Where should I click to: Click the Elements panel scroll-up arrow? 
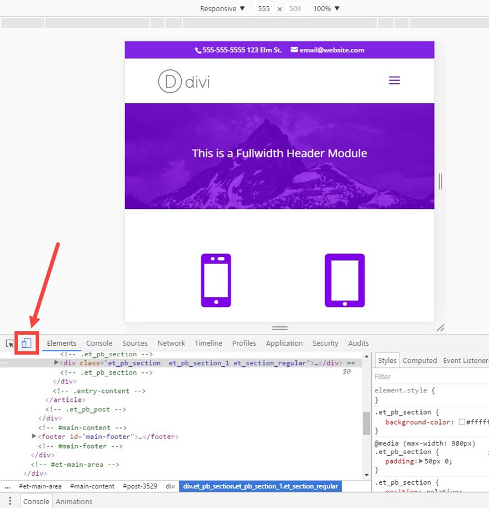(x=366, y=356)
